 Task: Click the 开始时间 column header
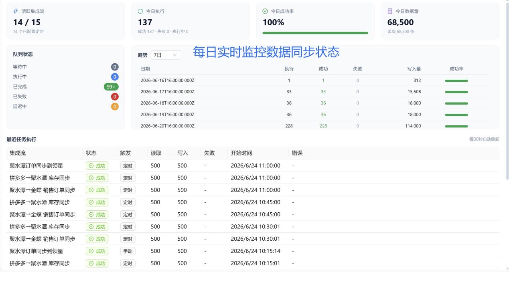(241, 153)
